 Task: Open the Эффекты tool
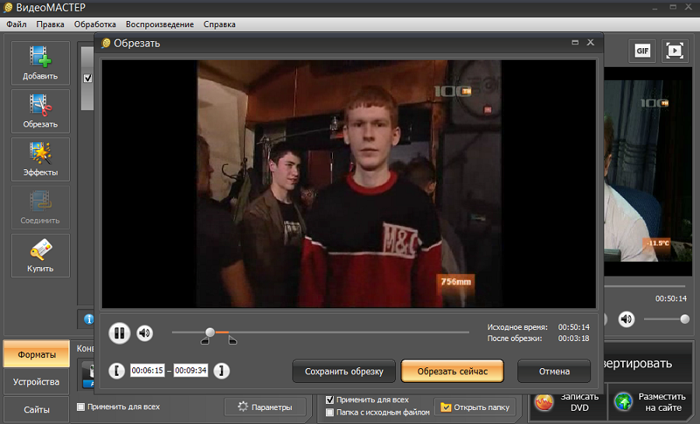(40, 160)
